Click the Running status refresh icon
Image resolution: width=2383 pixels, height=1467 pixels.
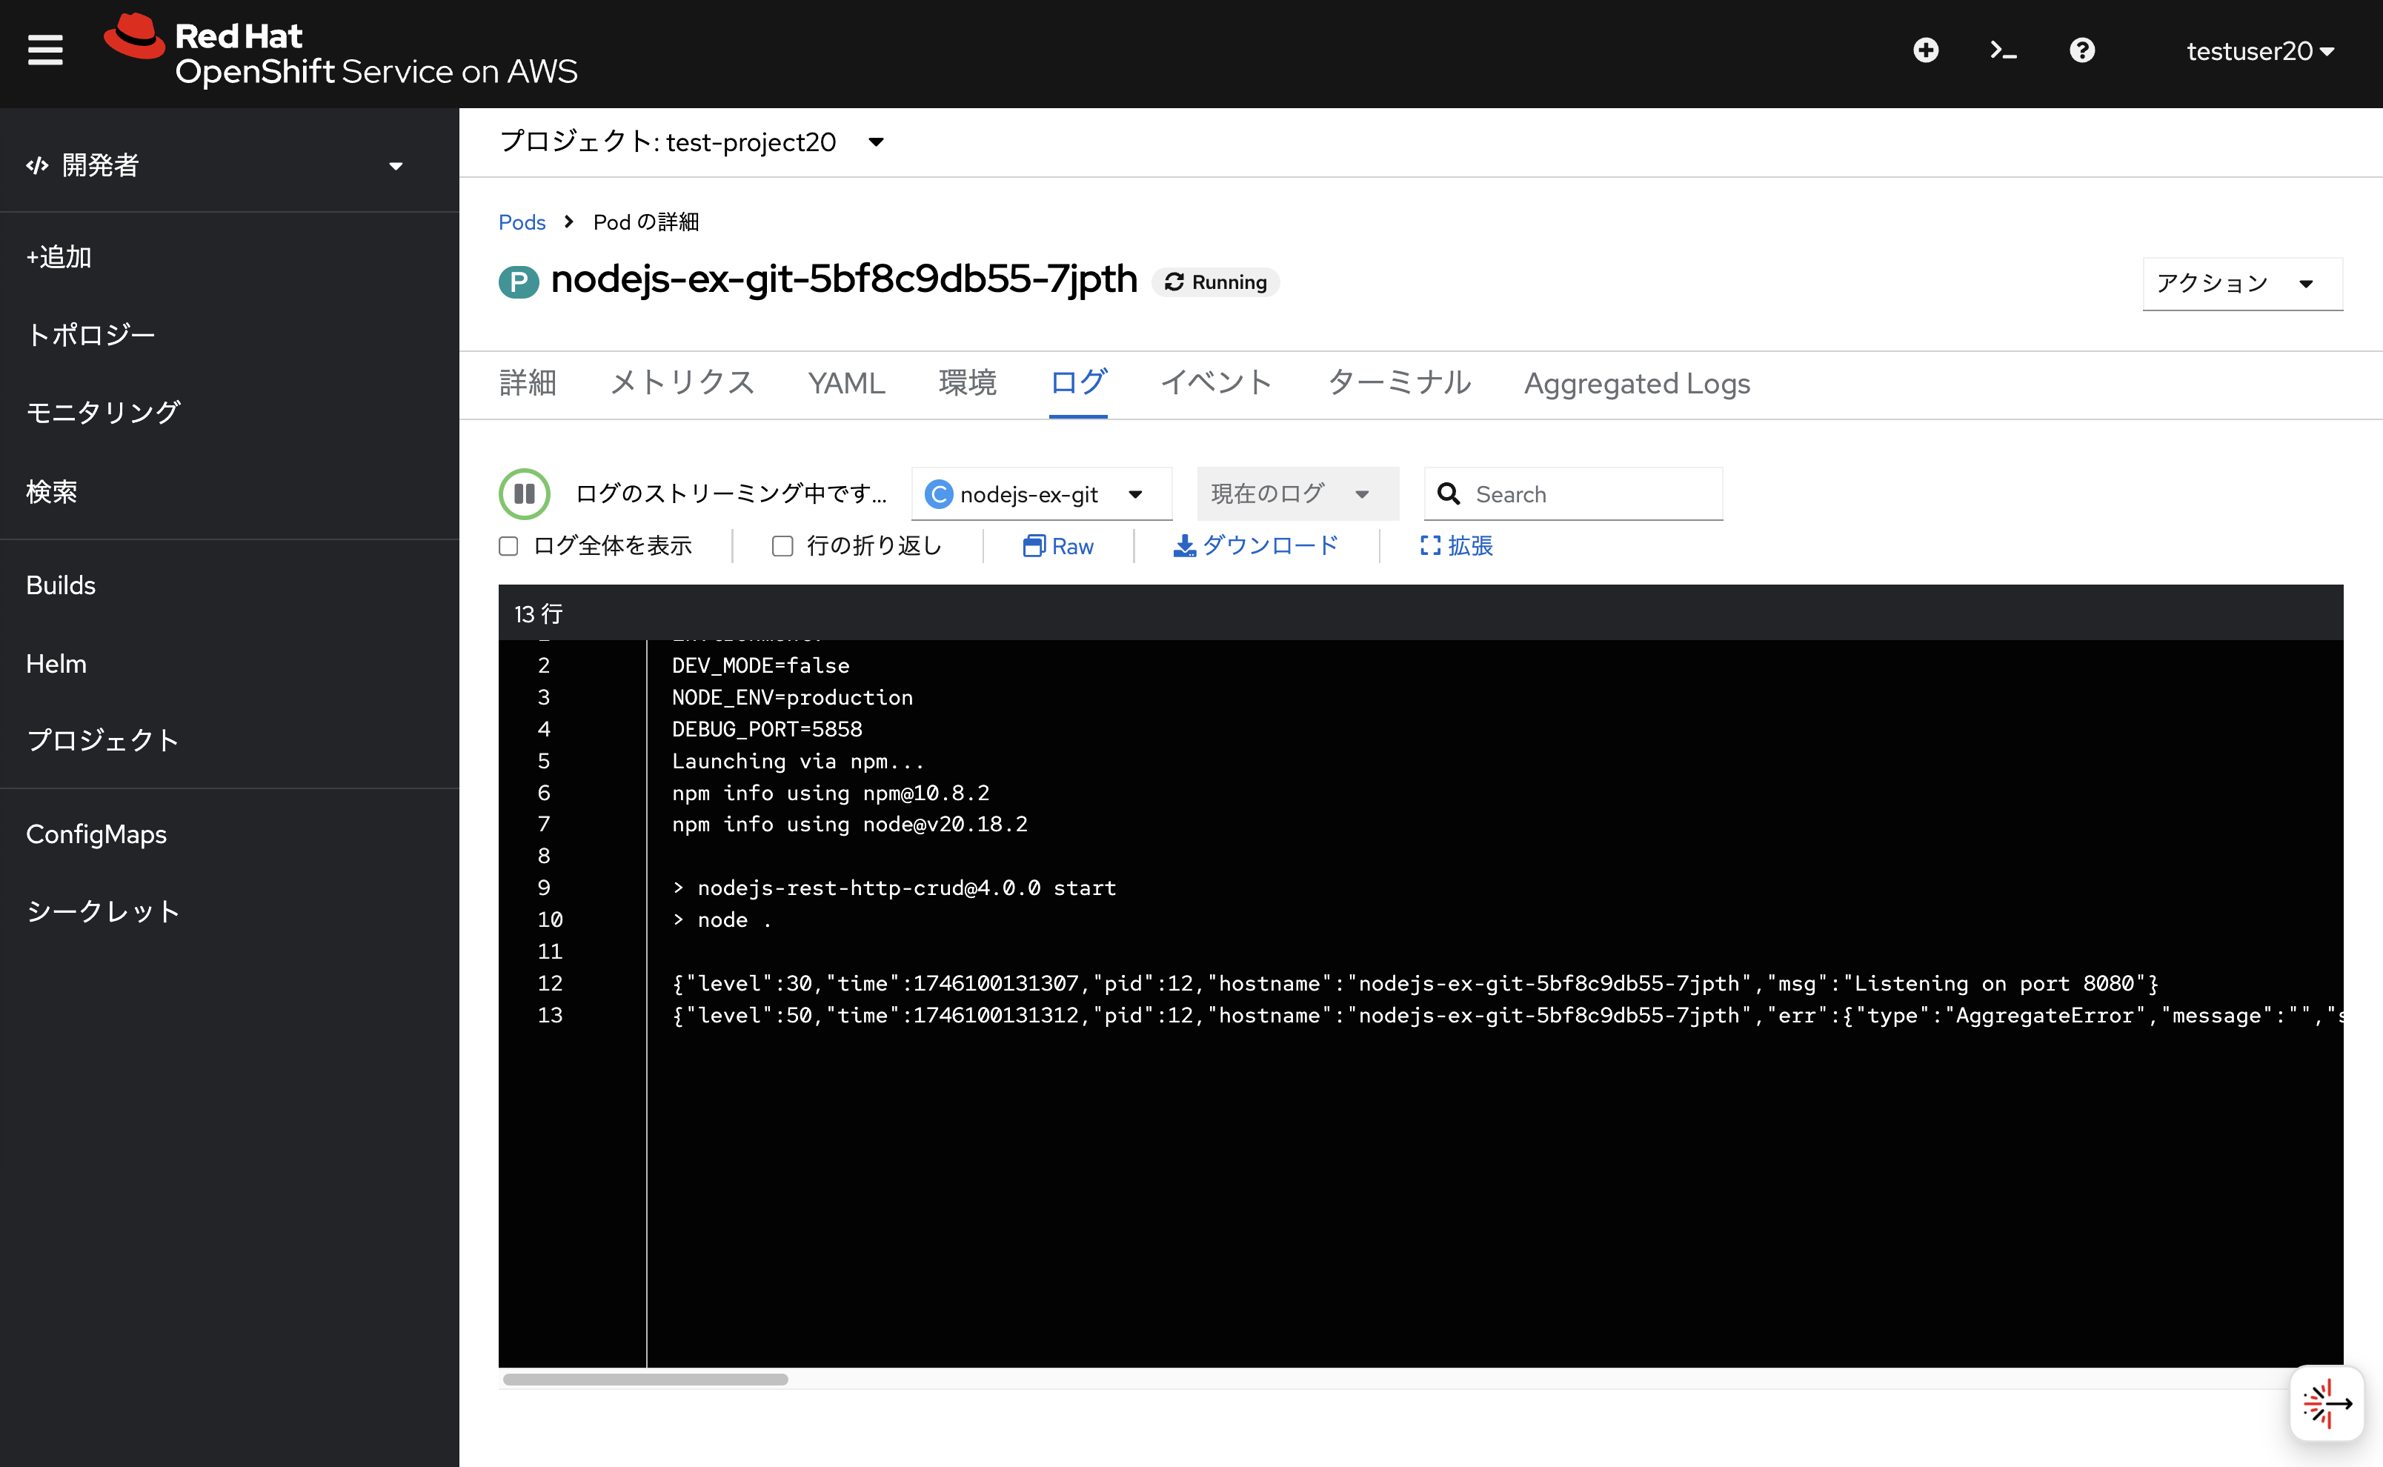(x=1174, y=282)
